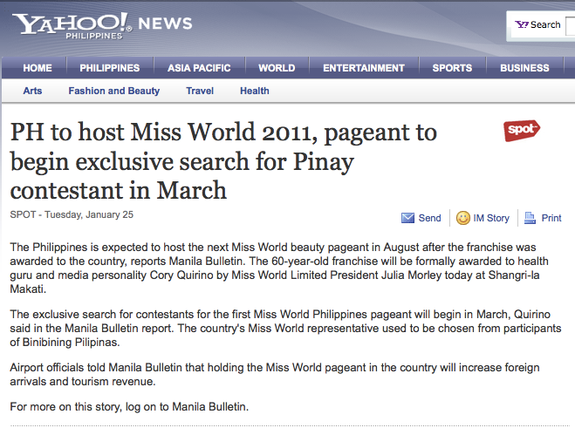
Task: Click the 'SPOT - Tuesday, January 25' byline
Action: [72, 214]
